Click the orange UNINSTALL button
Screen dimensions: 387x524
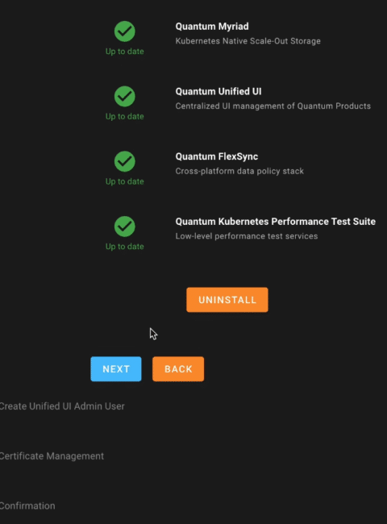[x=227, y=300]
